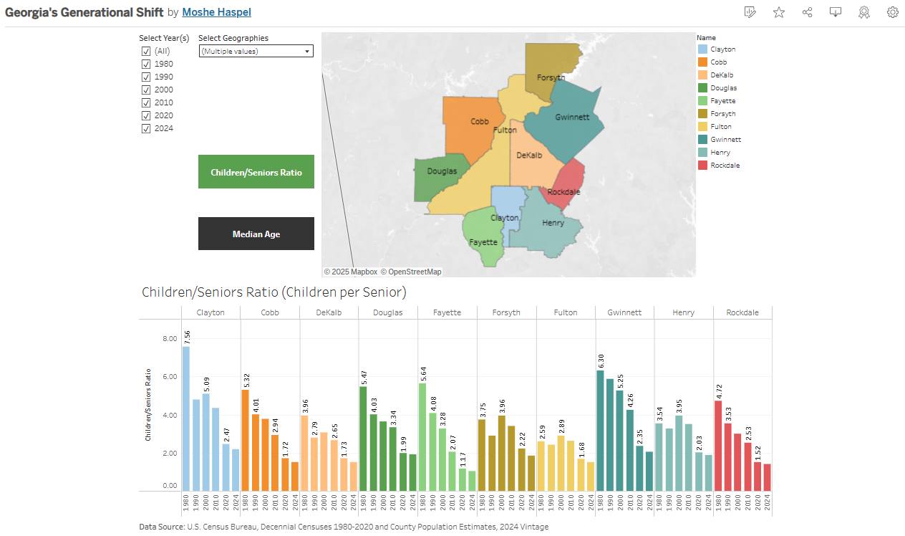The height and width of the screenshot is (536, 905).
Task: Select the Fayette column header in chart
Action: click(447, 312)
